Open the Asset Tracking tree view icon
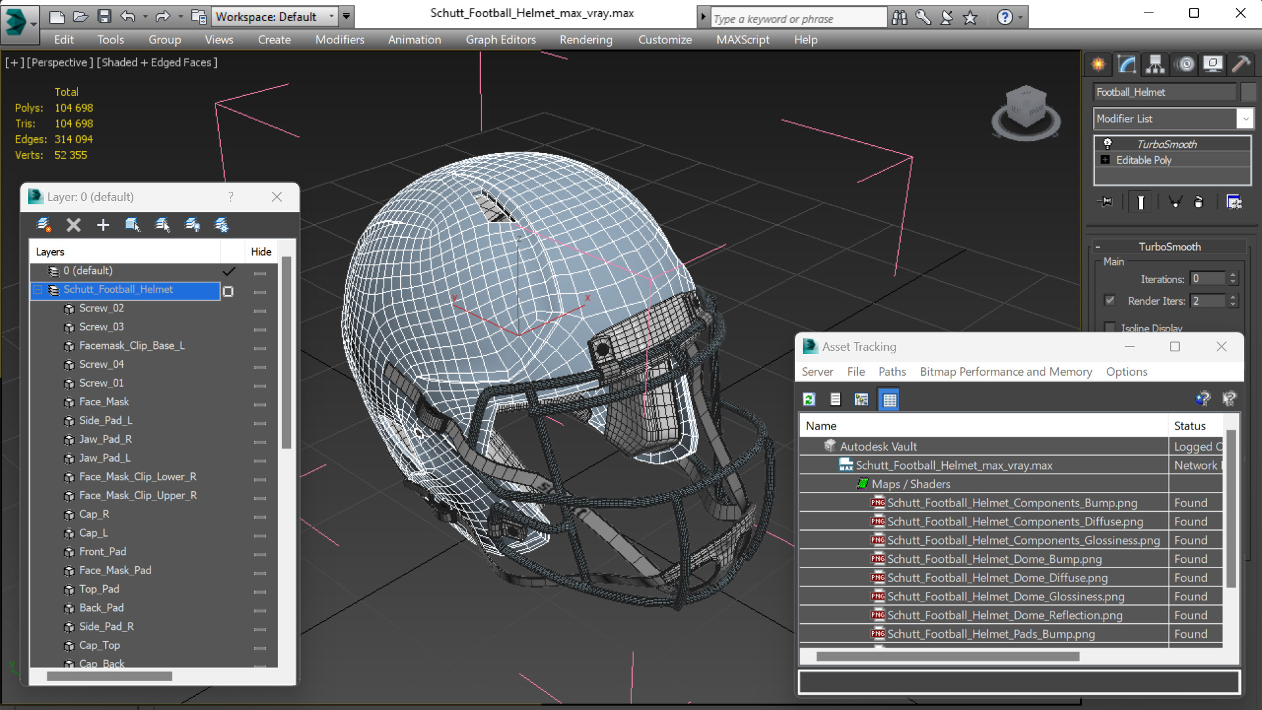This screenshot has width=1262, height=710. point(861,399)
